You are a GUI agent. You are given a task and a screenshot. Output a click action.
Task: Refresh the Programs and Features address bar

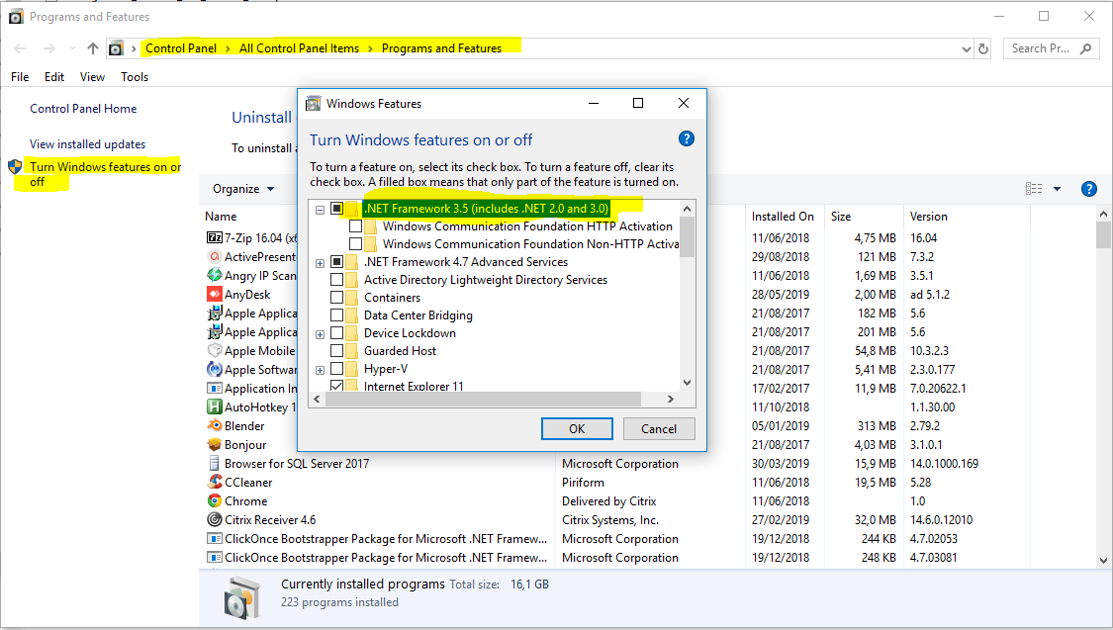(x=983, y=48)
